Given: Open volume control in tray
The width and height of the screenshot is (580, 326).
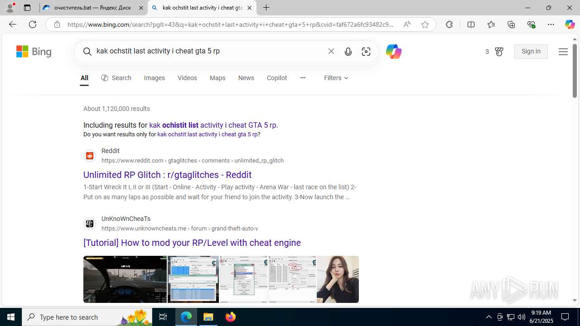Looking at the screenshot, I should [521, 317].
